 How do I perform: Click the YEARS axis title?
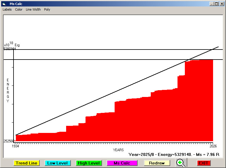(118, 150)
